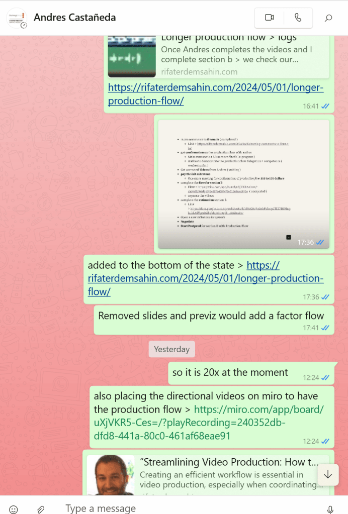Image resolution: width=348 pixels, height=514 pixels.
Task: Open search in this chat
Action: coord(328,18)
